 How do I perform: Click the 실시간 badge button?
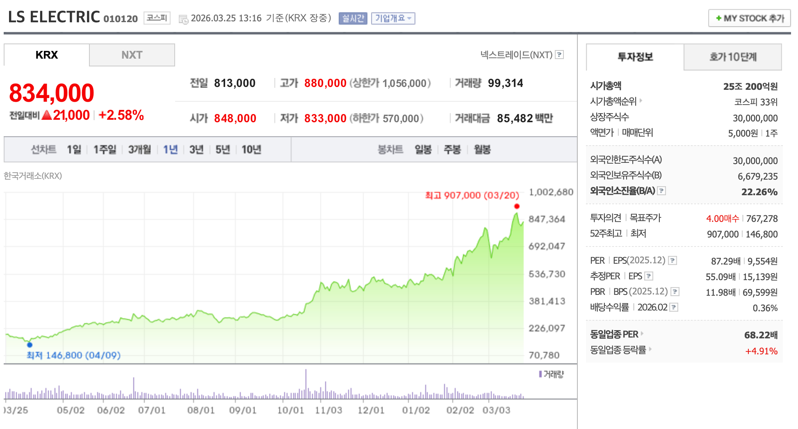[353, 18]
